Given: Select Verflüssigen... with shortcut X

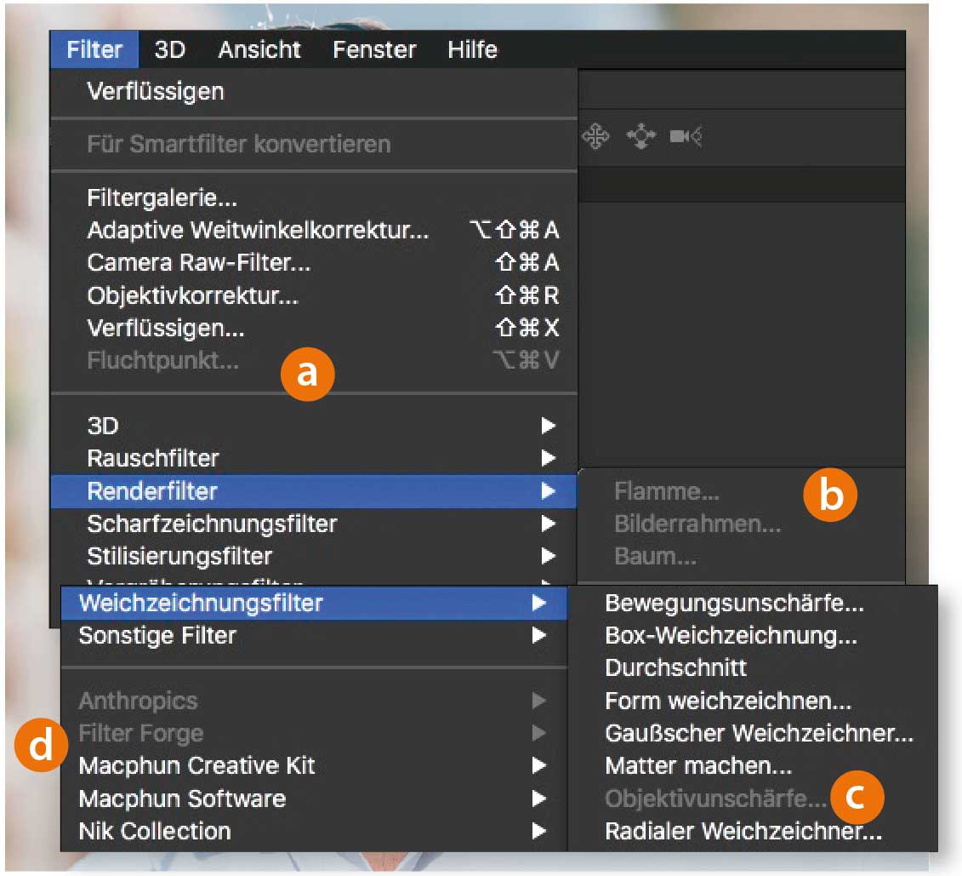Looking at the screenshot, I should pyautogui.click(x=314, y=328).
